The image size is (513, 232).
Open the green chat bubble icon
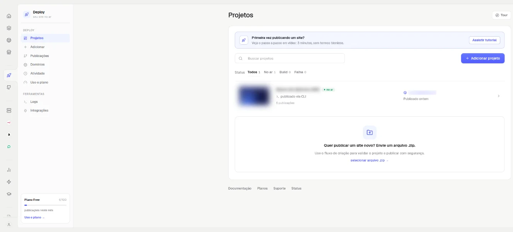pos(9,146)
